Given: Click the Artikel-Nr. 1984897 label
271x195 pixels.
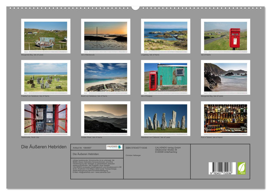Looking at the screenshot, I should tap(81, 148).
